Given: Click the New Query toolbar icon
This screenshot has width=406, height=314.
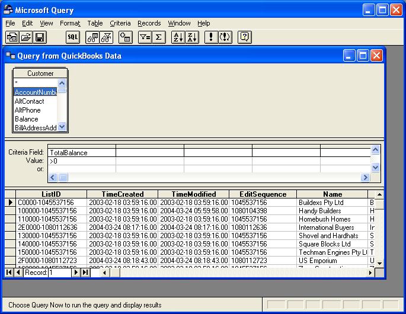Looking at the screenshot, I should click(12, 37).
